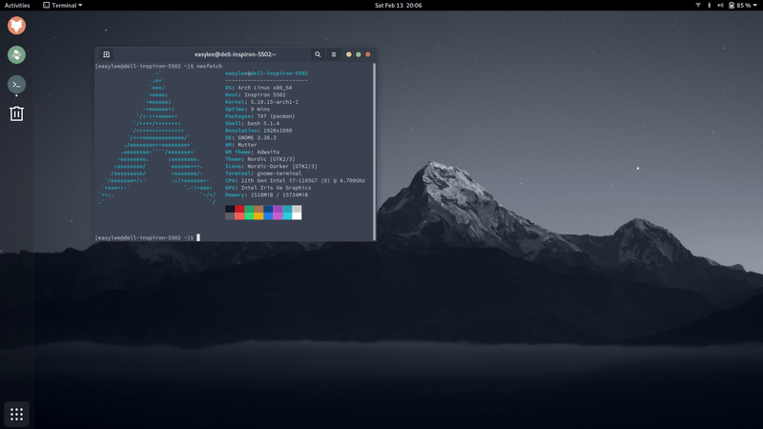763x429 pixels.
Task: Click the Shell: bash 5.1.4 line
Action: click(x=252, y=124)
